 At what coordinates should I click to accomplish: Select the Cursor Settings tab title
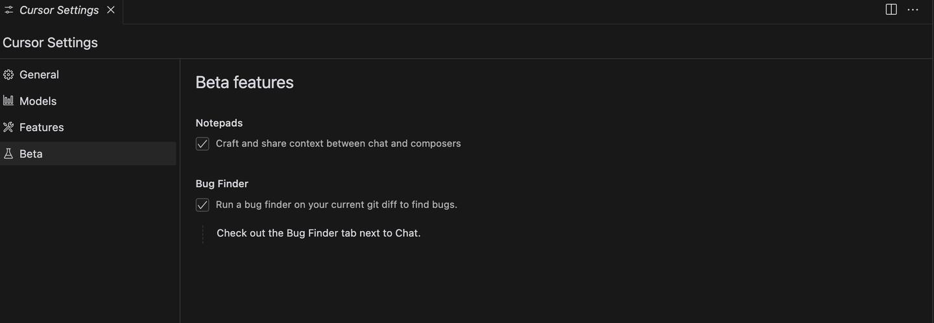pos(59,10)
